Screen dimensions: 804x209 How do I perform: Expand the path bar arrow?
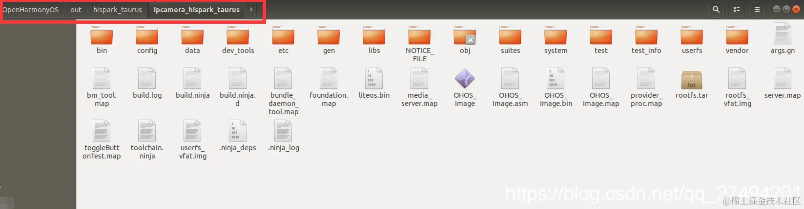251,10
